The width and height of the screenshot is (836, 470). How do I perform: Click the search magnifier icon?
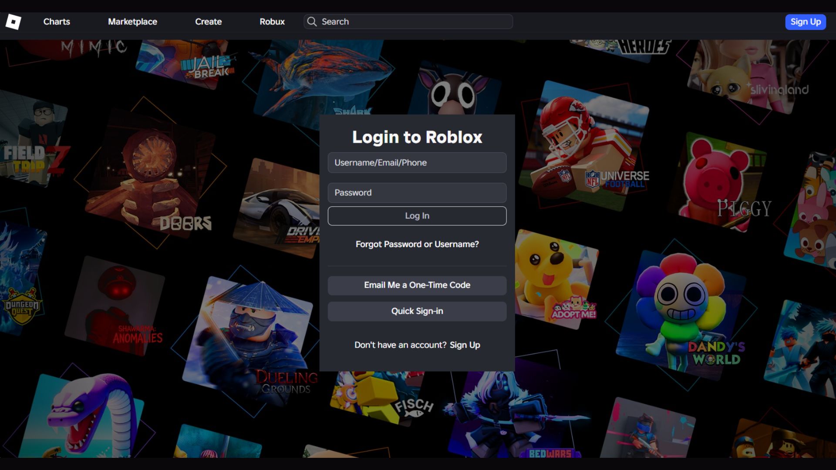pyautogui.click(x=312, y=21)
